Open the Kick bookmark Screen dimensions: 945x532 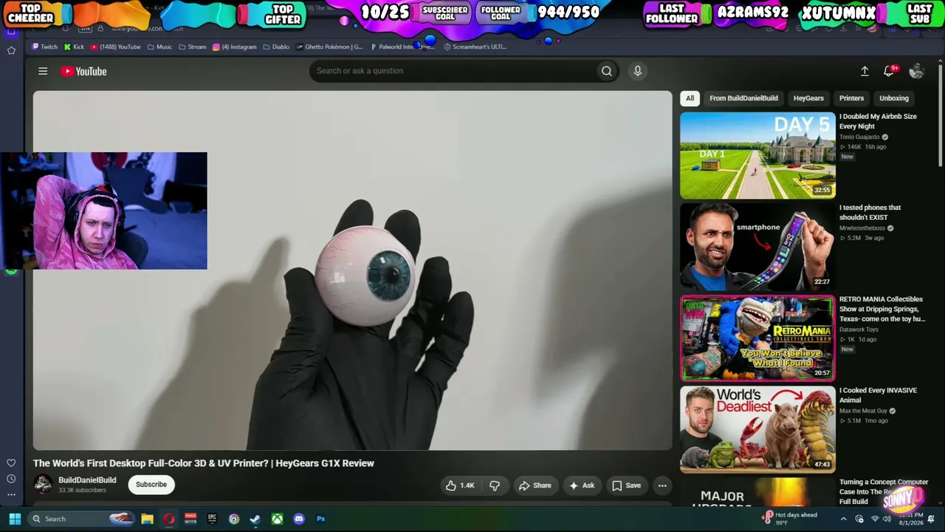coord(74,47)
